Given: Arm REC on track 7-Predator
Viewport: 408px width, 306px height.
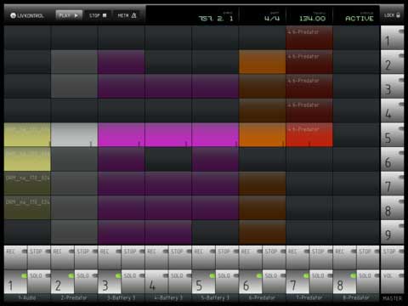Looking at the screenshot, I should pyautogui.click(x=298, y=258).
